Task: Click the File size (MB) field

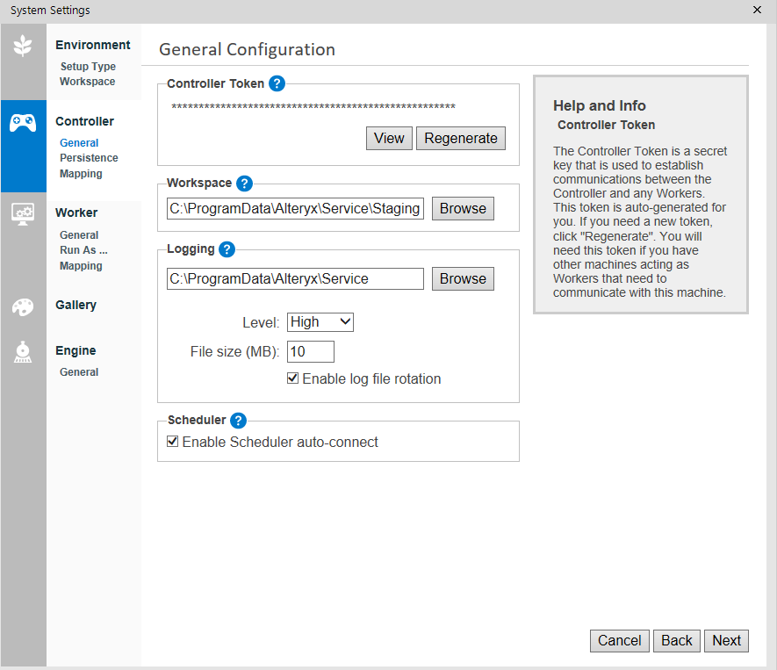Action: coord(311,352)
